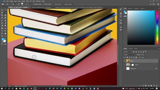Viewport: 160px width, 90px height.
Task: Show the Background layer visibility
Action: [124, 68]
